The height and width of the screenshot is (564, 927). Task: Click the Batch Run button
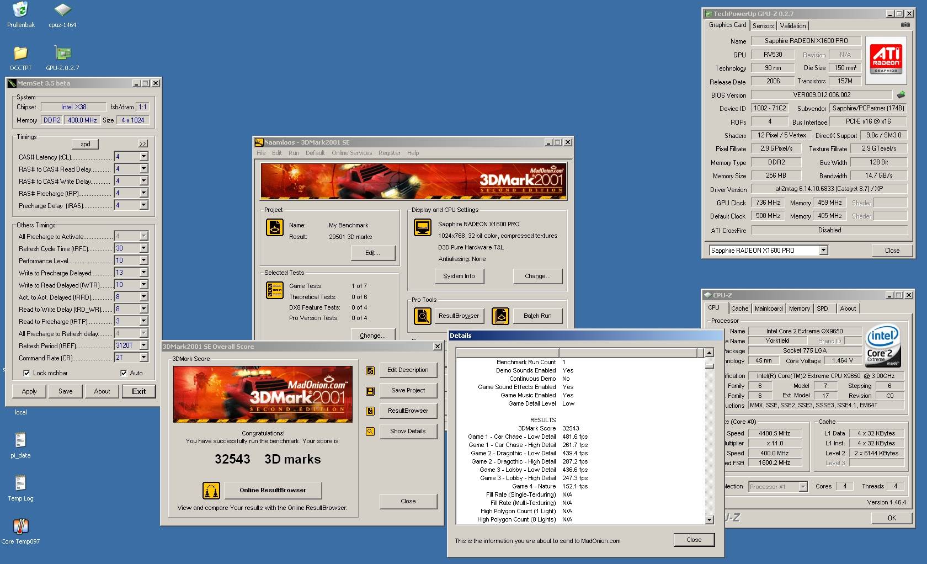click(x=537, y=316)
